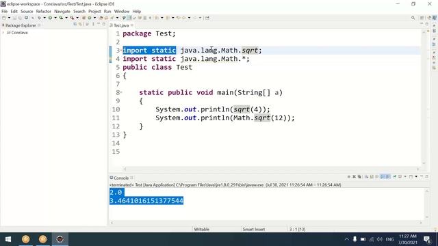The image size is (438, 246).
Task: Click the editor horizontal scrollbar
Action: (271, 169)
